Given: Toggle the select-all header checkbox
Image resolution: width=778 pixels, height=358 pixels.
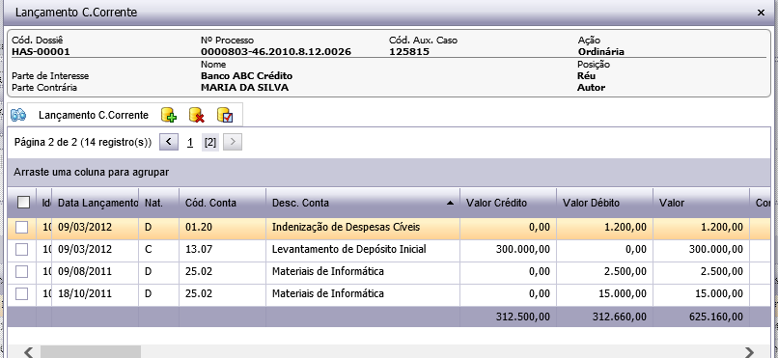Looking at the screenshot, I should point(23,203).
